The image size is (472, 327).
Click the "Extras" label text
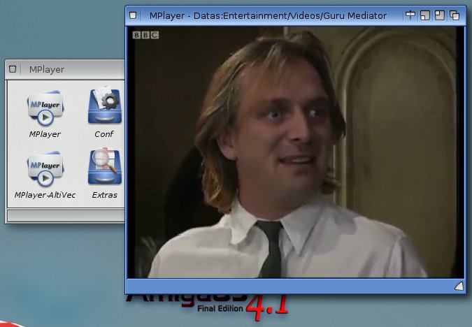click(104, 195)
